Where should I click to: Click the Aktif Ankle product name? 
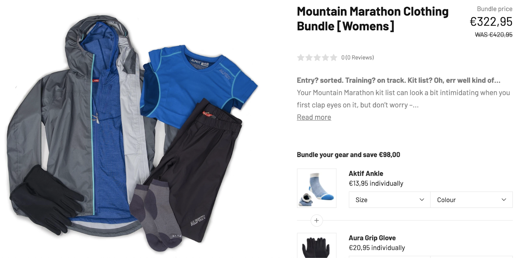point(366,174)
